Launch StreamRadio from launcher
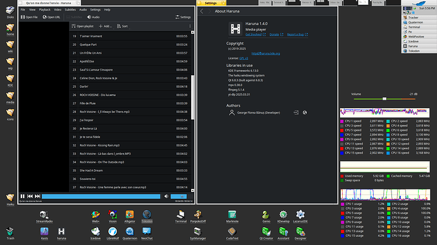This screenshot has height=245, width=437. pyautogui.click(x=44, y=217)
